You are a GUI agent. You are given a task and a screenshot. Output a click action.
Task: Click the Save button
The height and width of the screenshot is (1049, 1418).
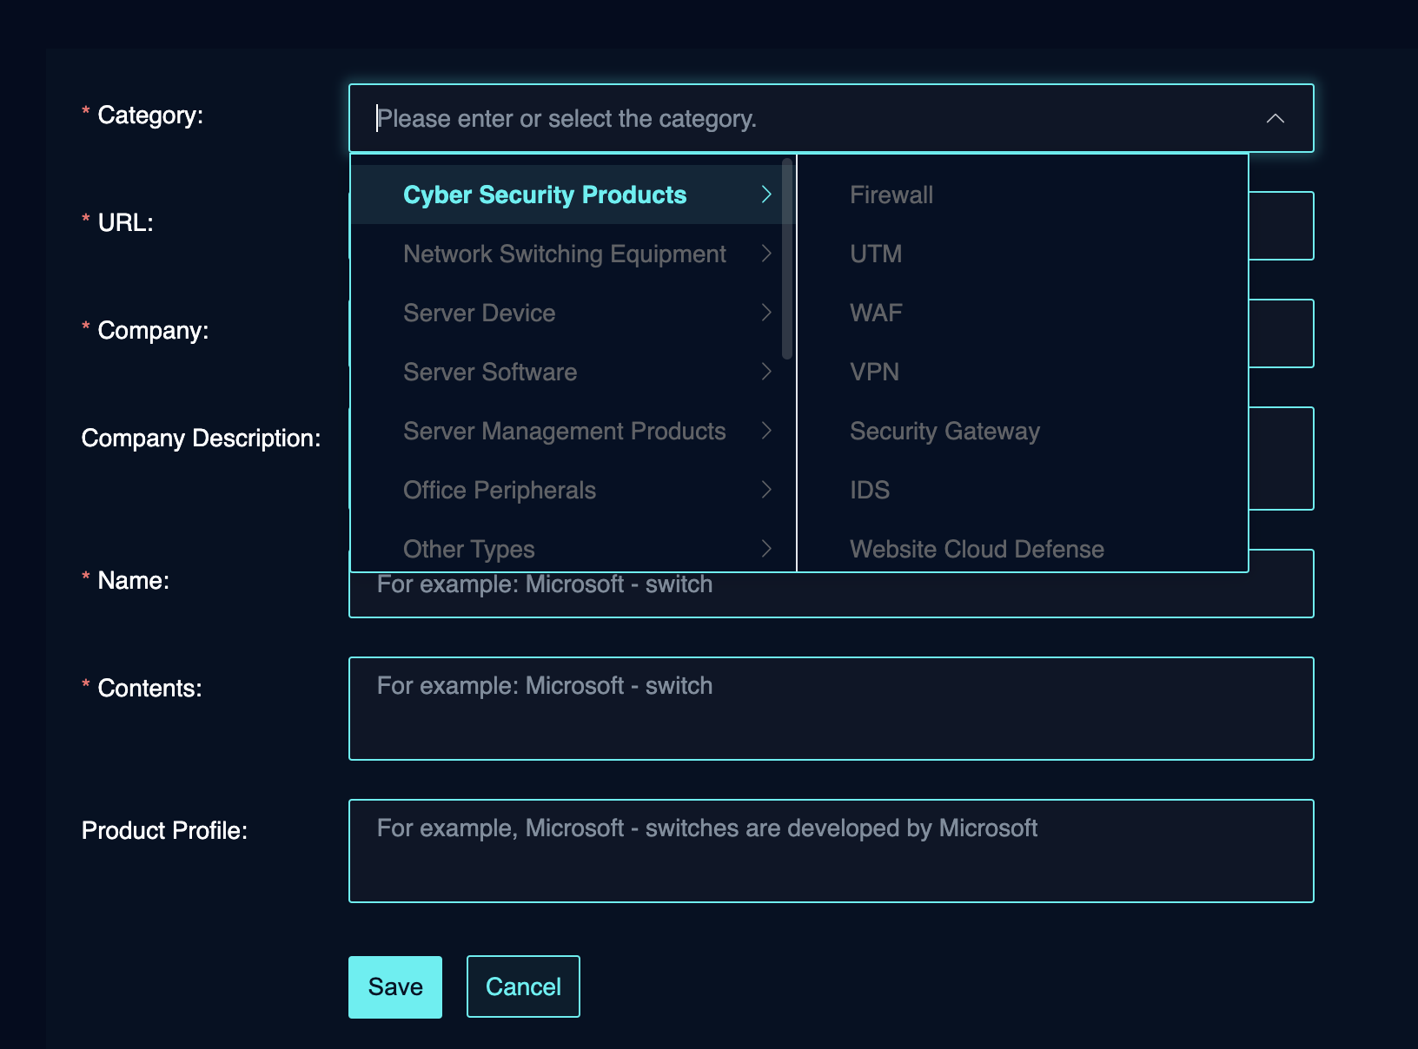[x=395, y=987]
